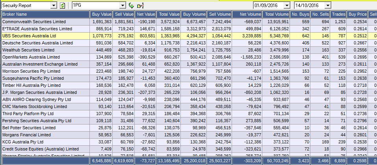377x165 pixels.
Task: Click KCG Australia No. Sells 169
Action: pyautogui.click(x=320, y=142)
